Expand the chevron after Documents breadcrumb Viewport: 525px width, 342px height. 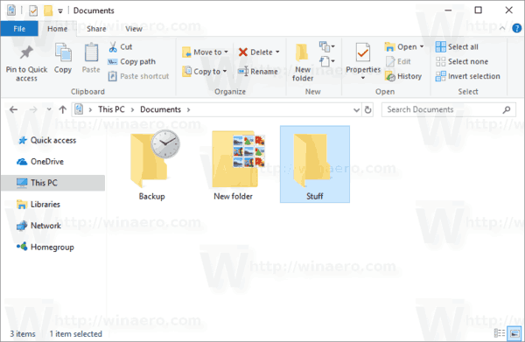coord(188,109)
